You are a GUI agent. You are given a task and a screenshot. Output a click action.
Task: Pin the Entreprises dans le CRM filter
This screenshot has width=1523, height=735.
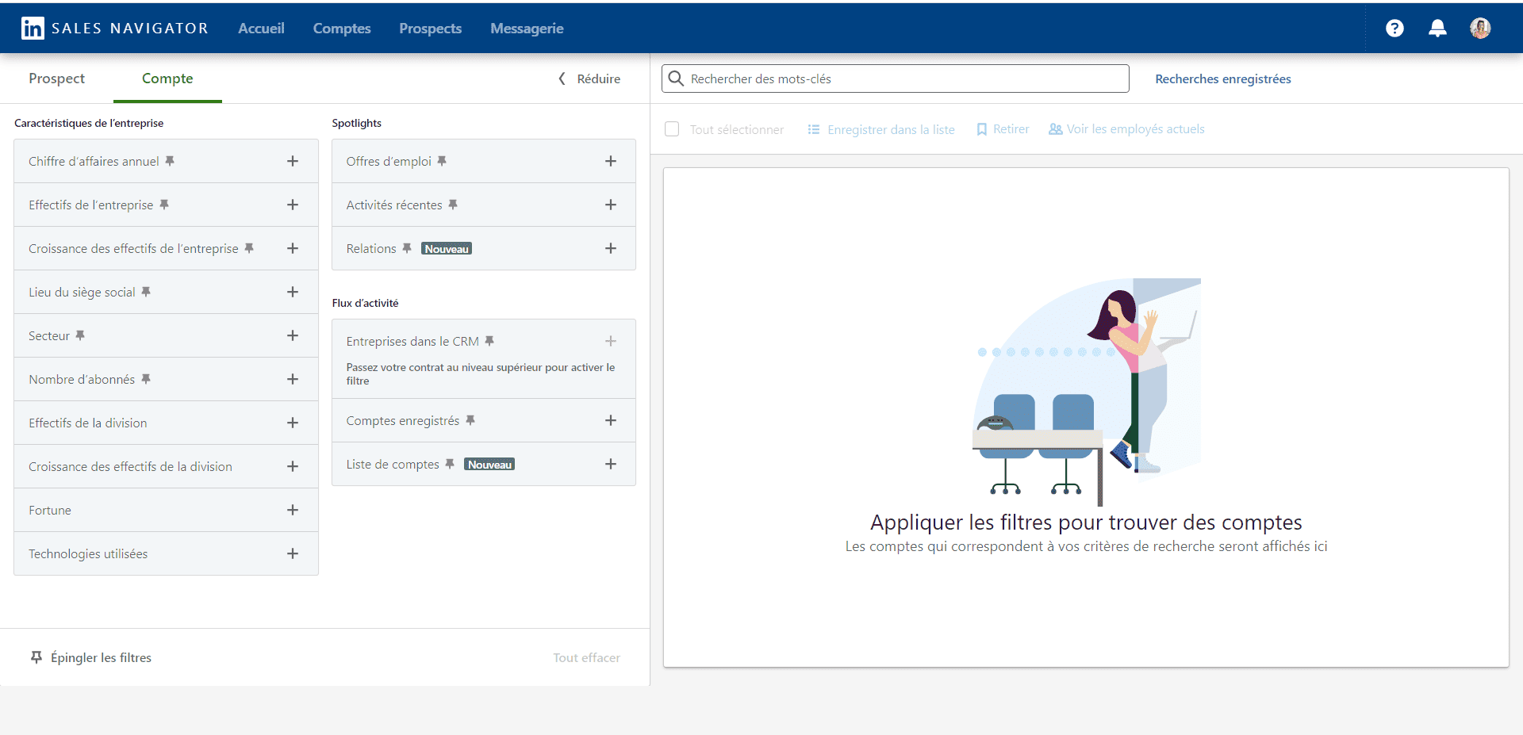[x=489, y=341]
